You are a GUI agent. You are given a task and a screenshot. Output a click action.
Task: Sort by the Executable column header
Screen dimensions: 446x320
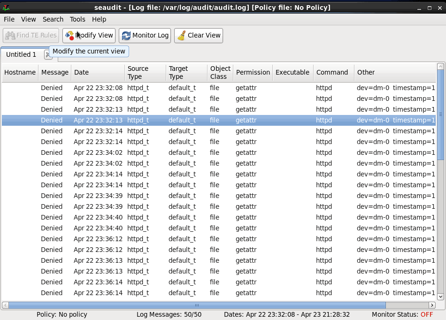point(292,72)
